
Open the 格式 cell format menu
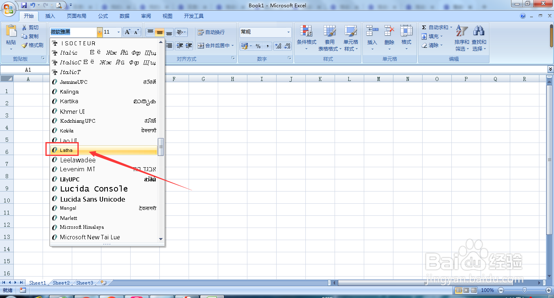click(406, 38)
